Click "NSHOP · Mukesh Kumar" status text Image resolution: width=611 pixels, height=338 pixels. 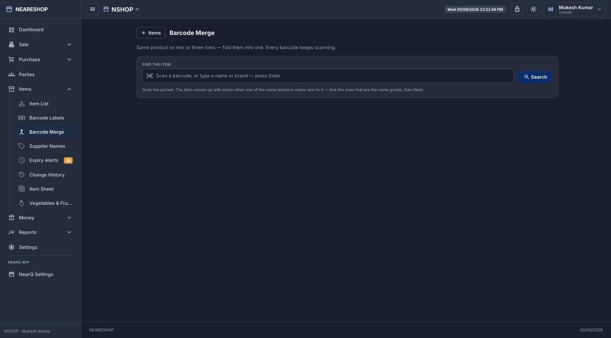tap(27, 331)
